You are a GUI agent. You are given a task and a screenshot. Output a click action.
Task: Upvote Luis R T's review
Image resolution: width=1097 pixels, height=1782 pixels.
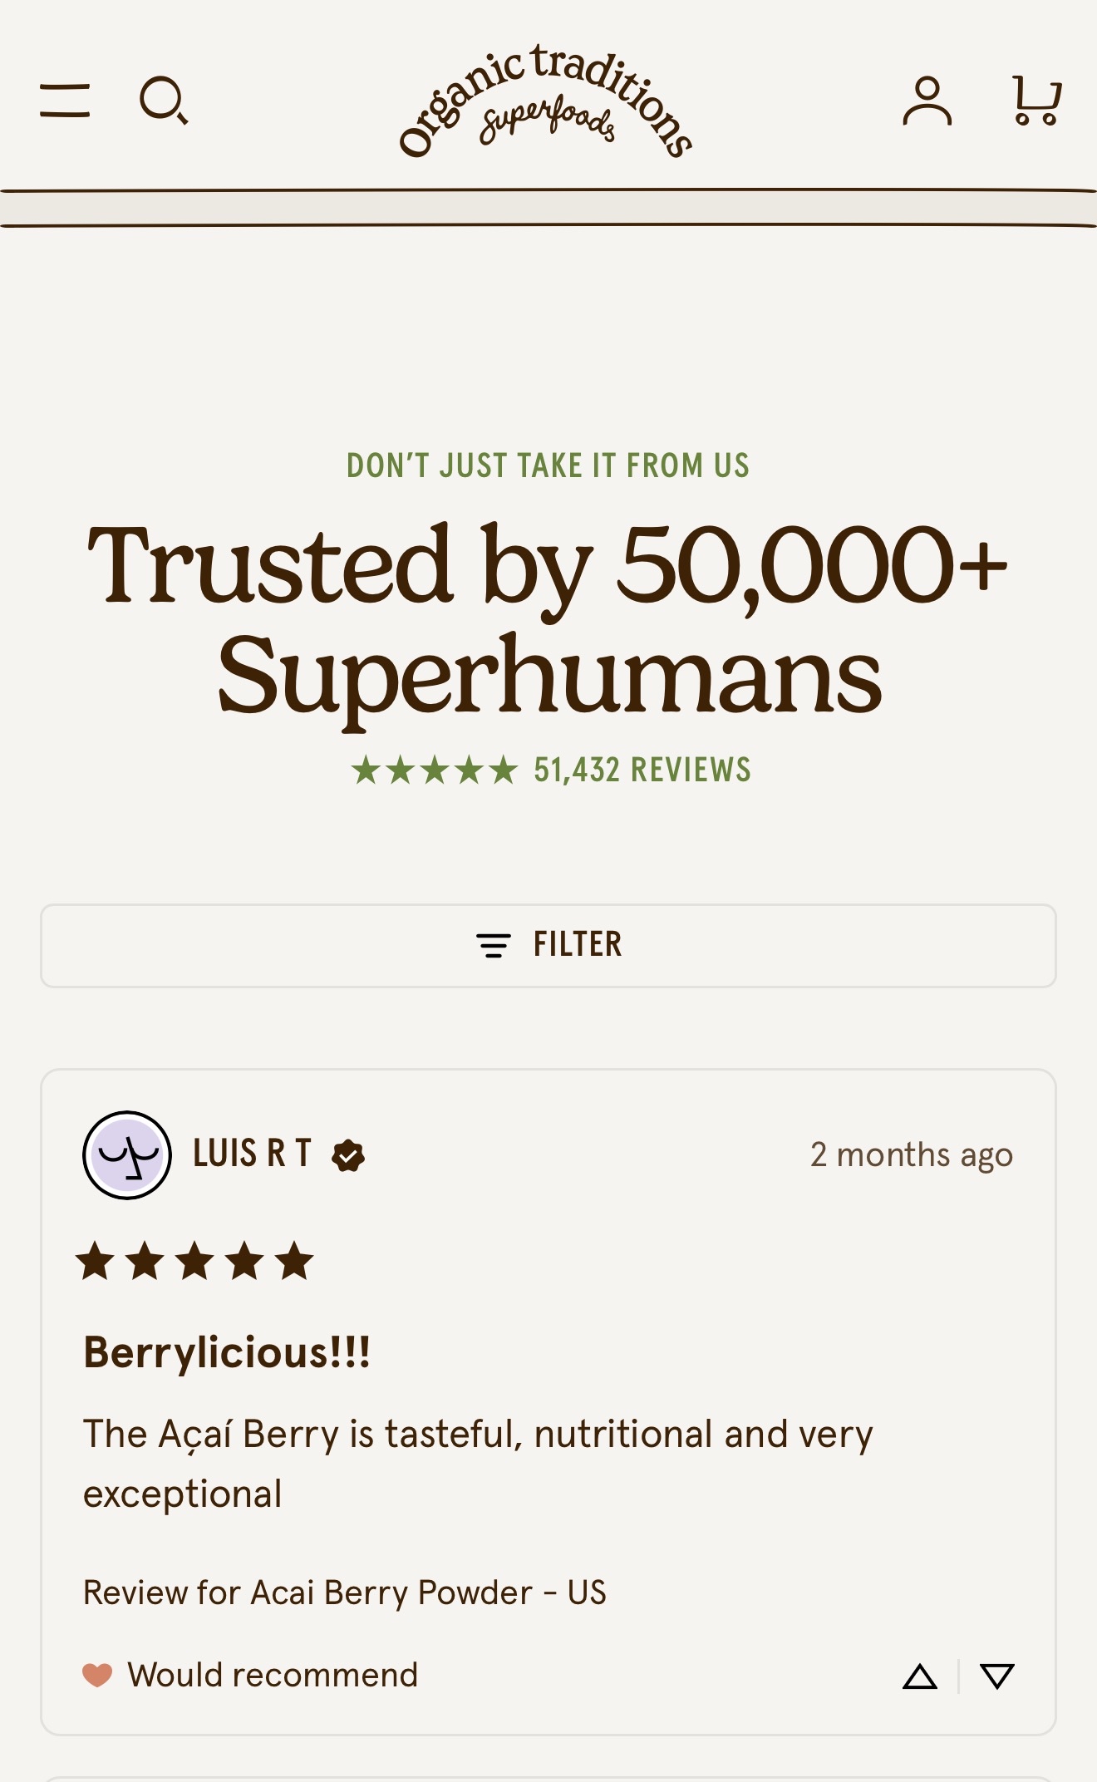[x=920, y=1676]
